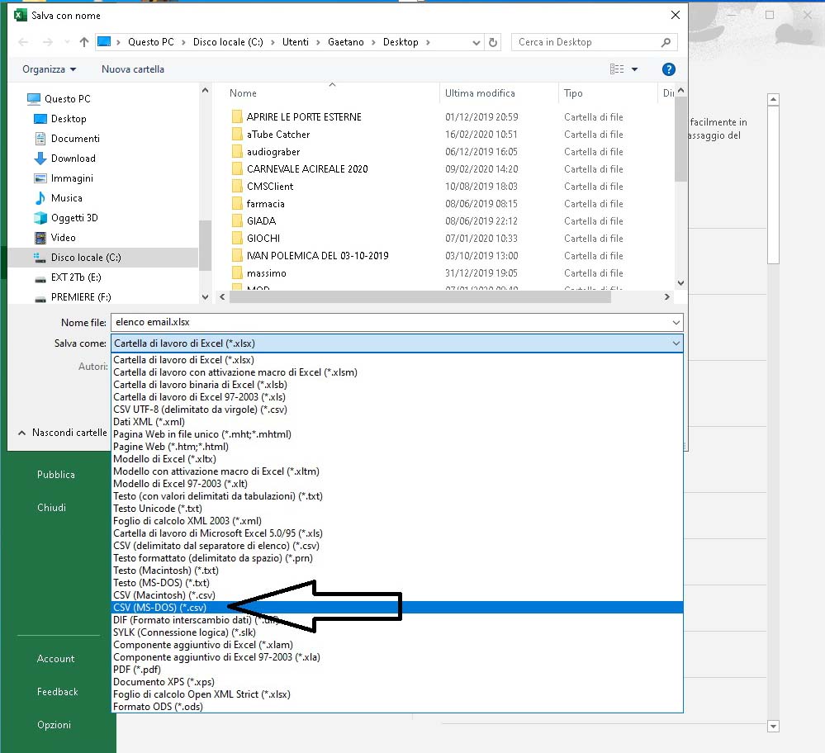Open the Organizza dropdown menu
The image size is (825, 753).
(x=49, y=69)
